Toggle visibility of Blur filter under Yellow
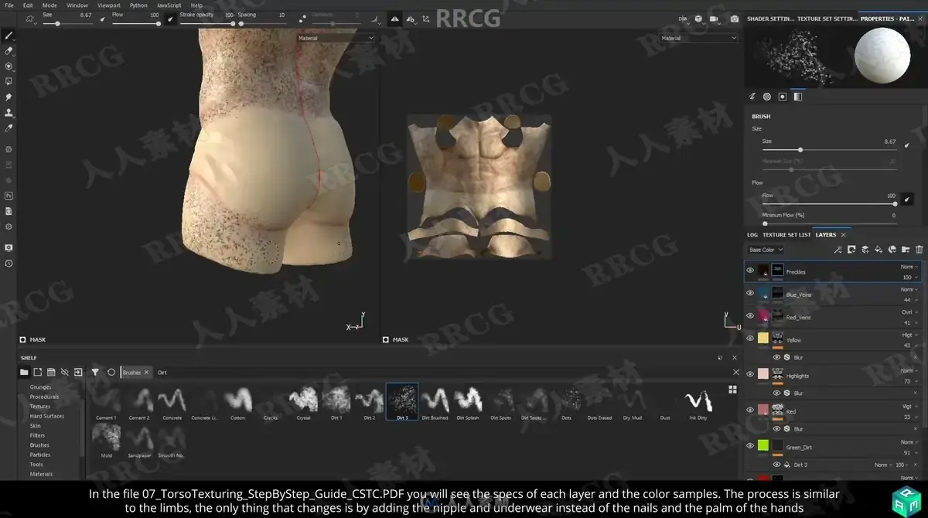The height and width of the screenshot is (518, 928). [x=776, y=357]
